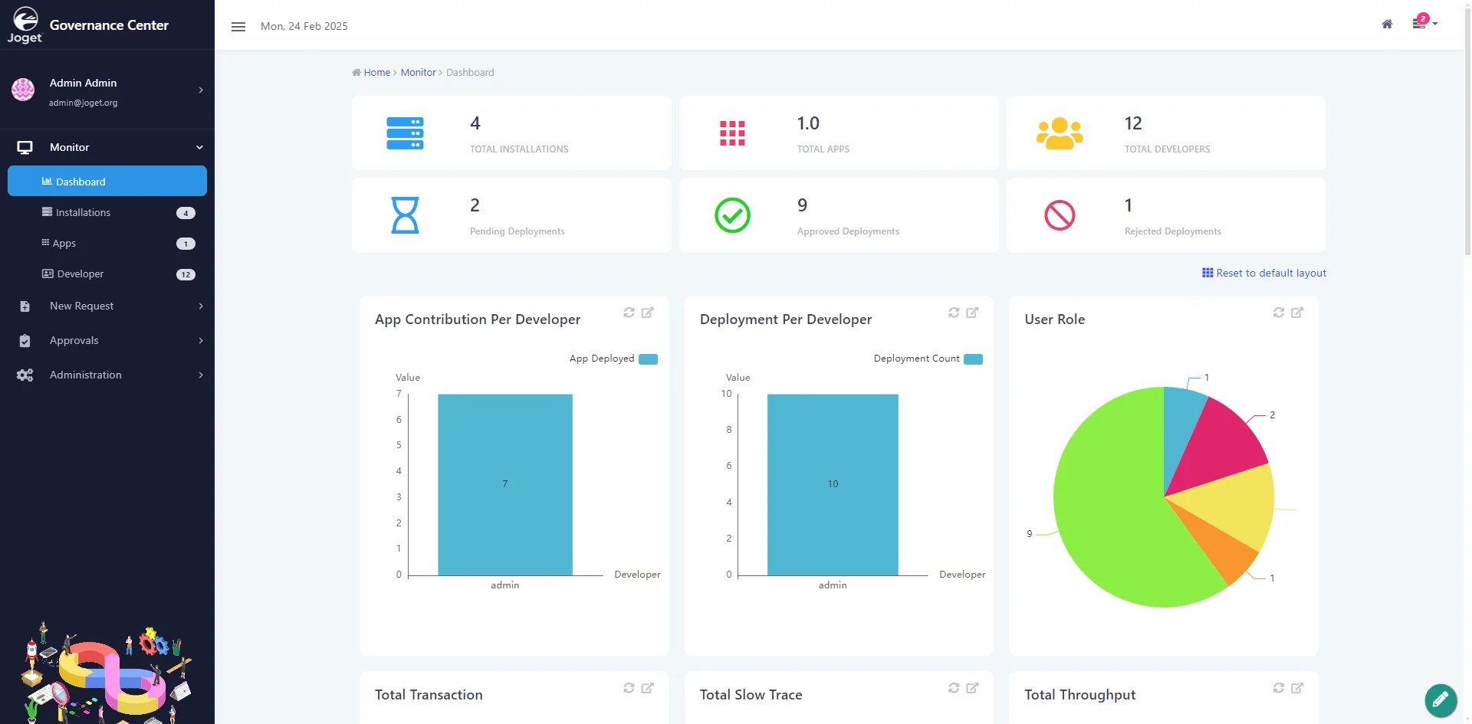
Task: Refresh the User Role chart
Action: tap(1279, 313)
